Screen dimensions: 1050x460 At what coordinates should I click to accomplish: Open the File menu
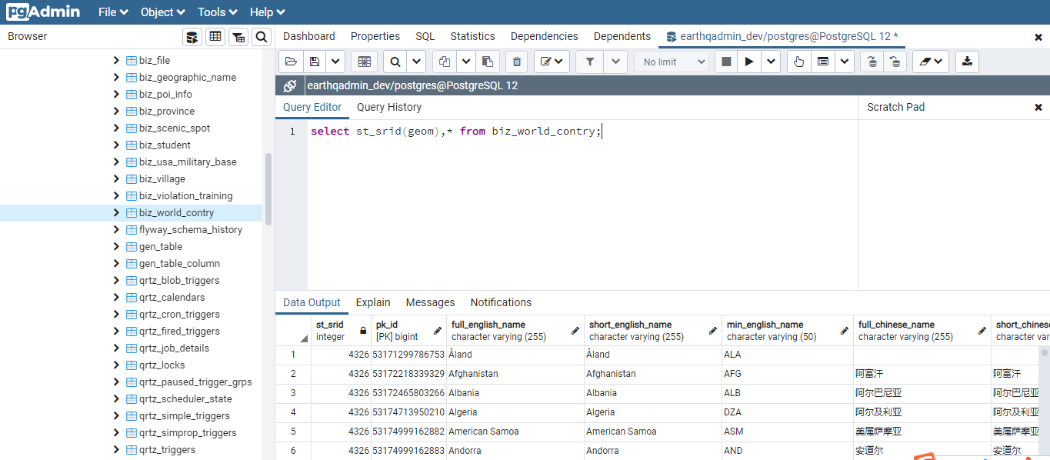[113, 12]
